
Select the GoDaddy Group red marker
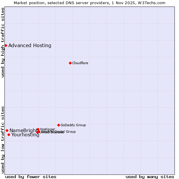[x=58, y=125]
